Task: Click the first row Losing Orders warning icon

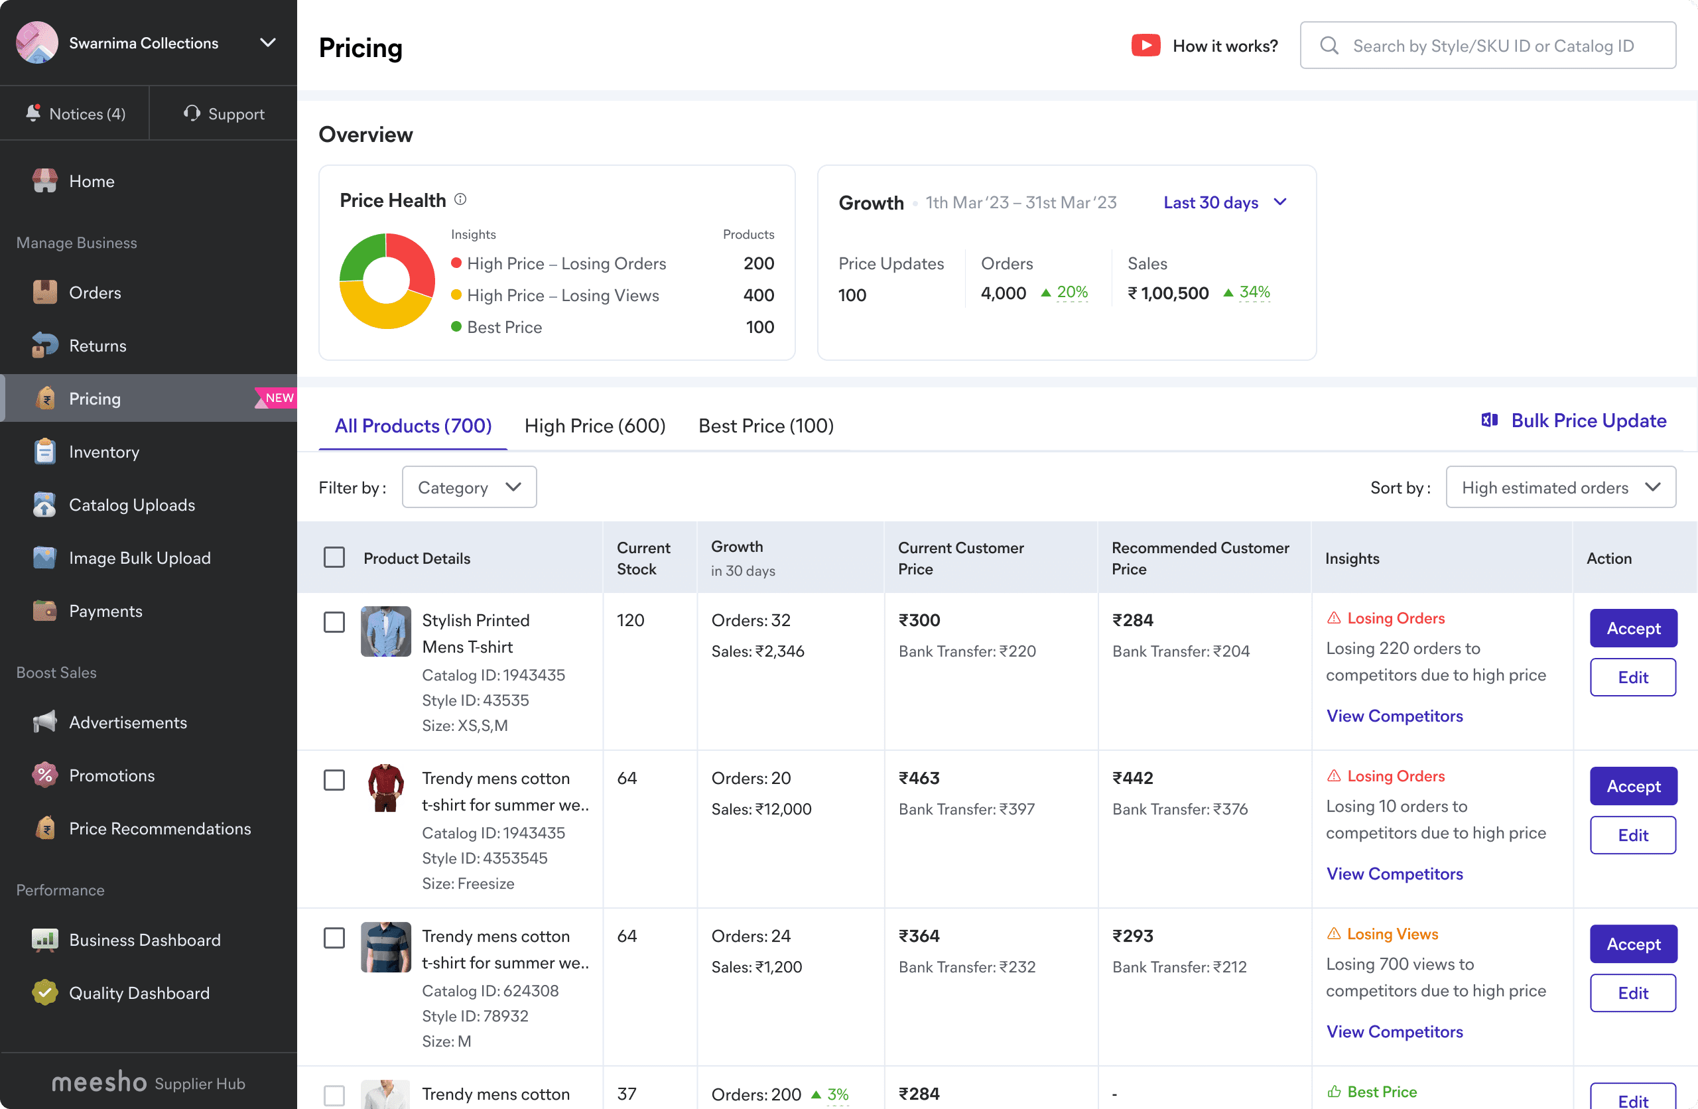Action: coord(1333,618)
